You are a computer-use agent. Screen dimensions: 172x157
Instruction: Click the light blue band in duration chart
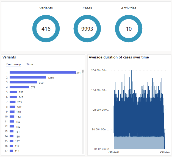pos(137,142)
